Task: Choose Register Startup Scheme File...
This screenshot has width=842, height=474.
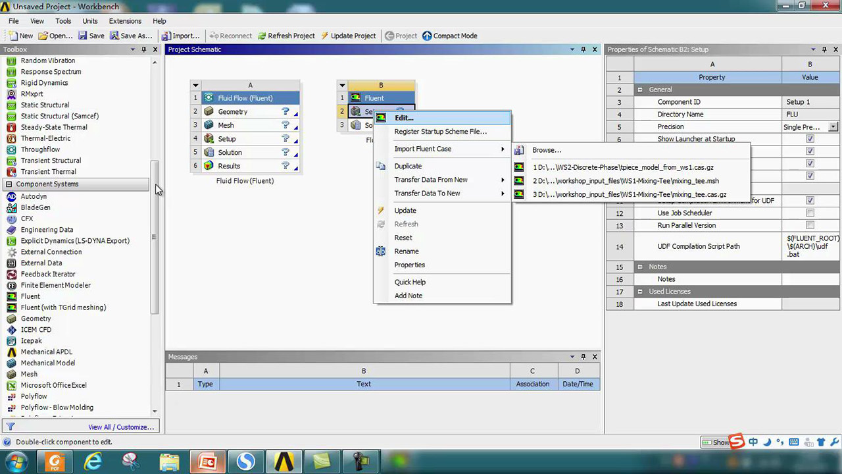Action: click(442, 132)
